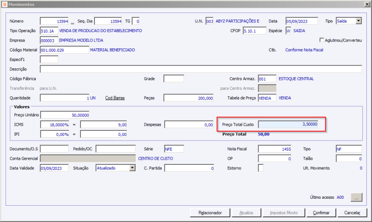Click the Data field 05/09/2023

point(302,21)
